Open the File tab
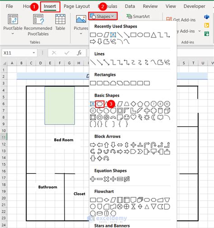 click(9, 6)
